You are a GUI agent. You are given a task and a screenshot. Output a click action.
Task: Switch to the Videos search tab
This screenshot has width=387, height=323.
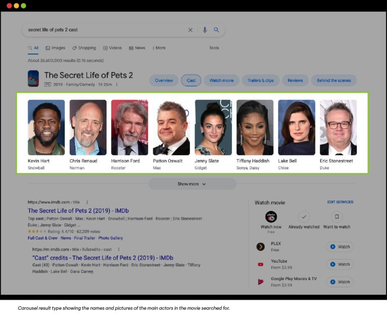click(x=112, y=48)
